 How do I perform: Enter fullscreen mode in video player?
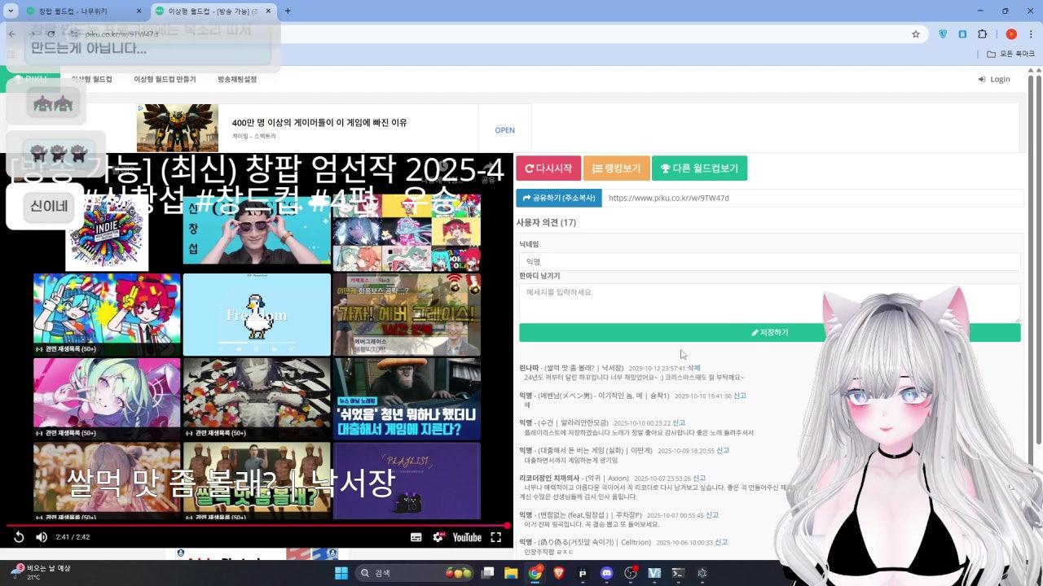pyautogui.click(x=495, y=537)
